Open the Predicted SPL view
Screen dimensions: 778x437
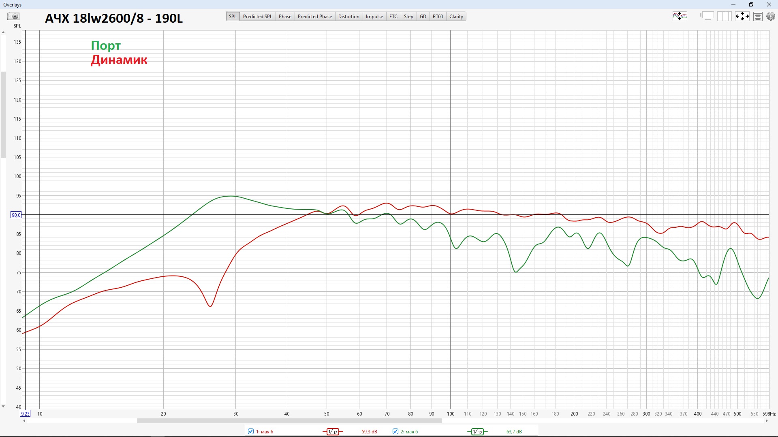coord(257,17)
